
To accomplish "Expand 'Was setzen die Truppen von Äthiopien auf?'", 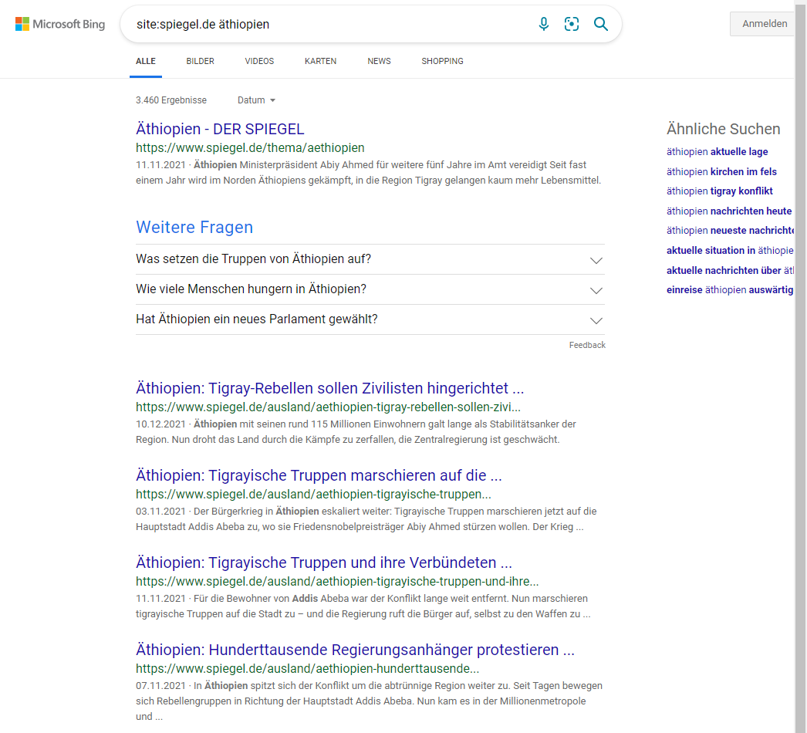I will 370,259.
